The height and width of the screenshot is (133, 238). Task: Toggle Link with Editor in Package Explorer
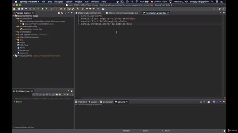click(62, 13)
